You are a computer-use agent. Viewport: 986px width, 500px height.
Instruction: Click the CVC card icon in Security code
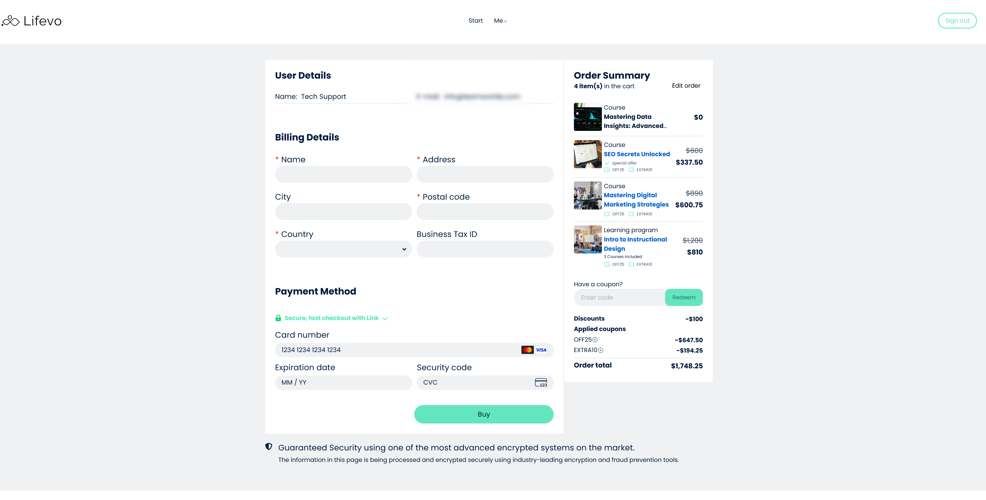pyautogui.click(x=541, y=382)
